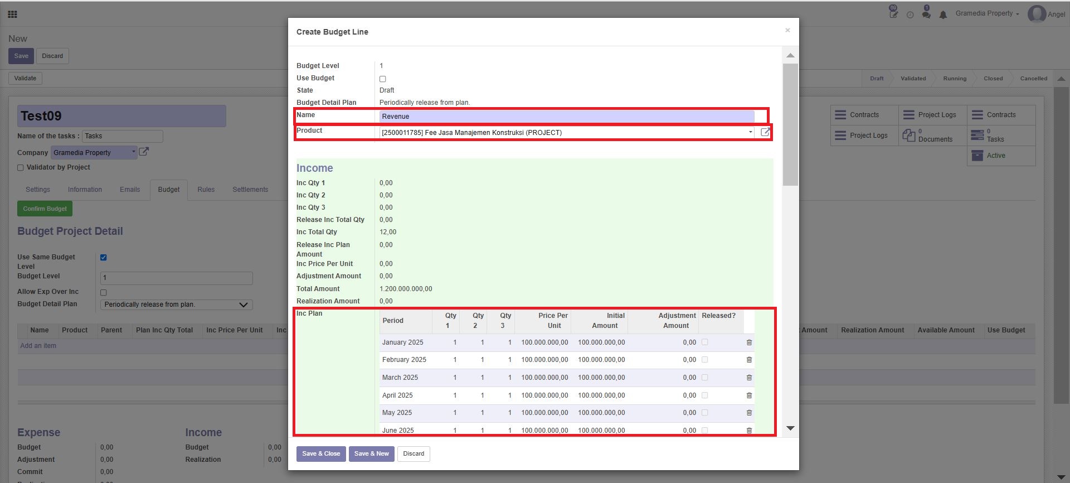
Task: Switch to the Settings tab
Action: coord(38,190)
